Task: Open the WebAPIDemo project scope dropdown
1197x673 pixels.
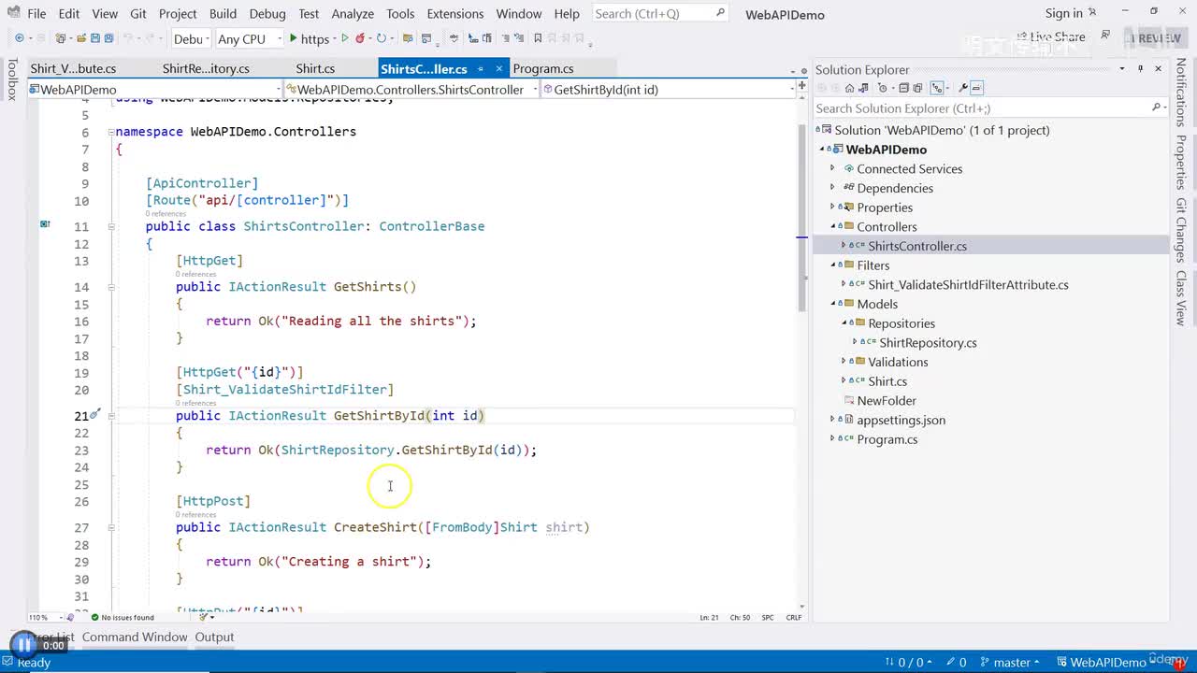Action: [155, 90]
